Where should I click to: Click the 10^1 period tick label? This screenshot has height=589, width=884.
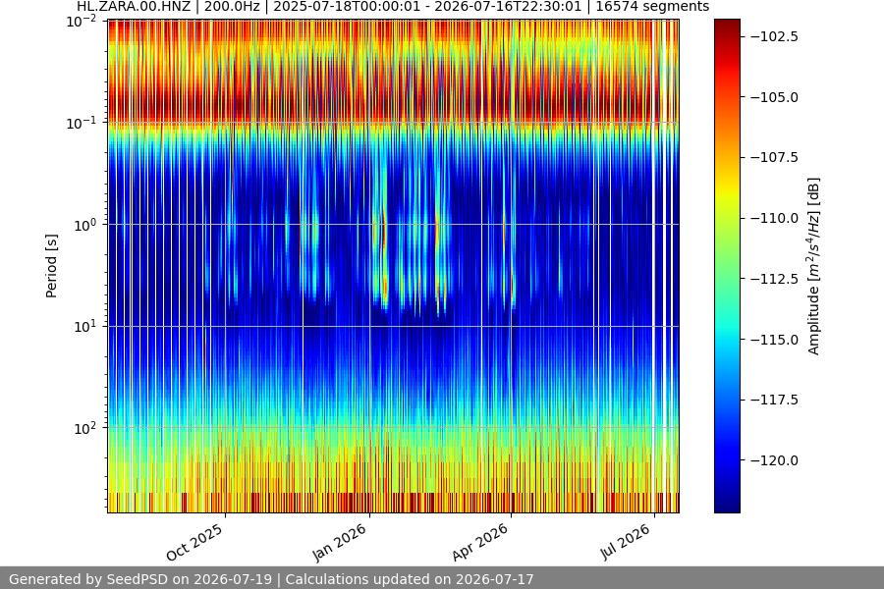[84, 326]
